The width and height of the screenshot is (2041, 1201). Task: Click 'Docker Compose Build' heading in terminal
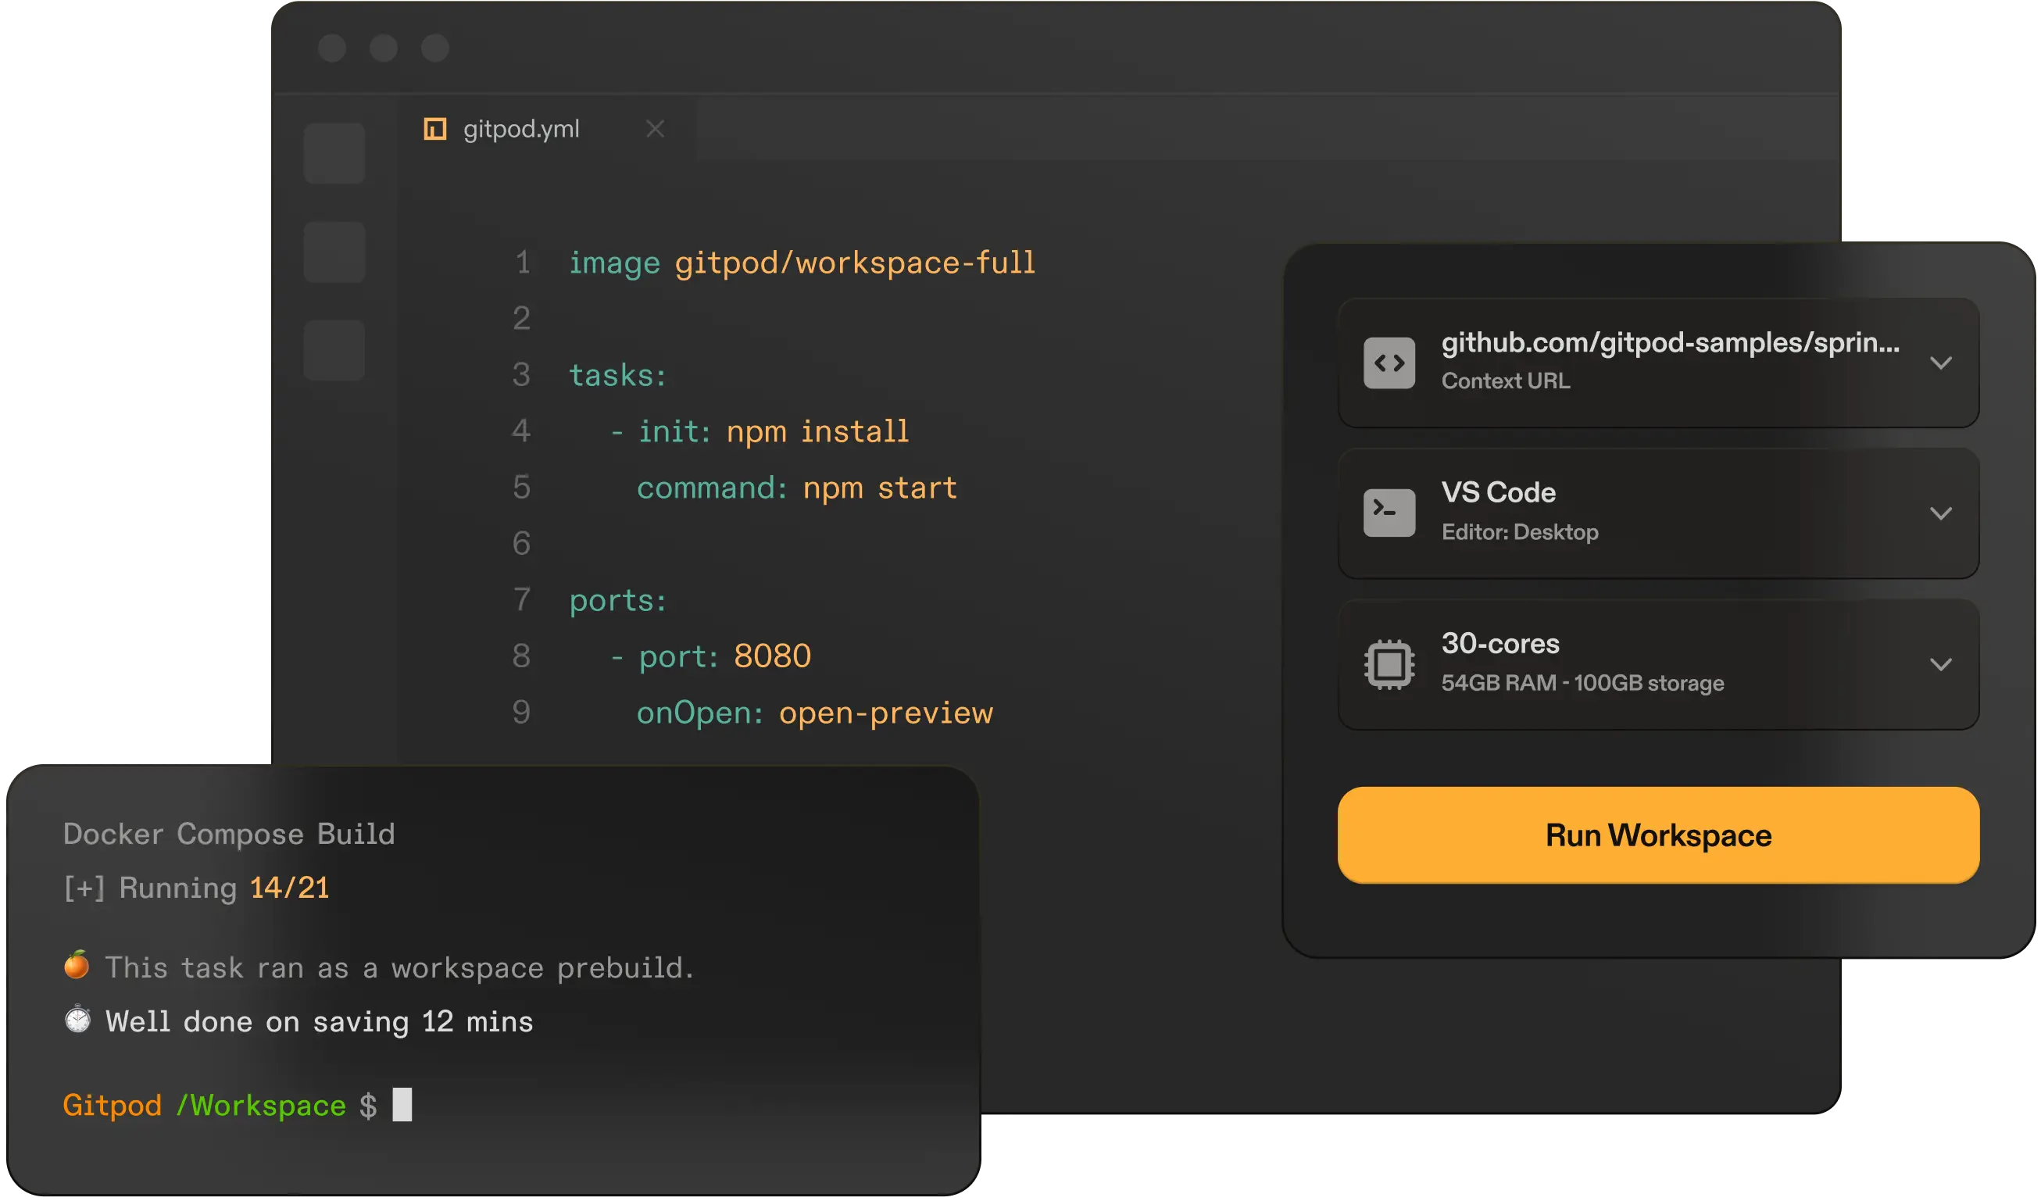(x=229, y=835)
